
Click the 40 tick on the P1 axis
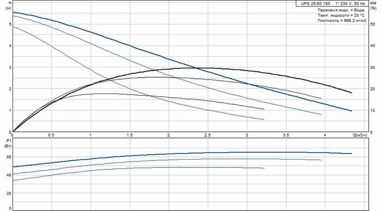(x=9, y=175)
